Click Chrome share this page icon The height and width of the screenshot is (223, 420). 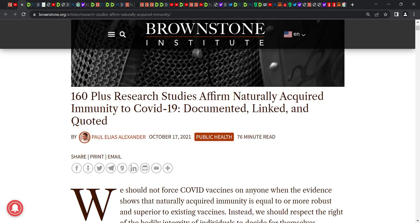pos(377,14)
